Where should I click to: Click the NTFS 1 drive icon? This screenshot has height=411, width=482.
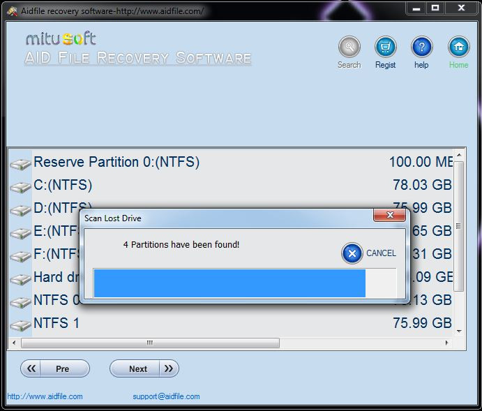point(21,325)
